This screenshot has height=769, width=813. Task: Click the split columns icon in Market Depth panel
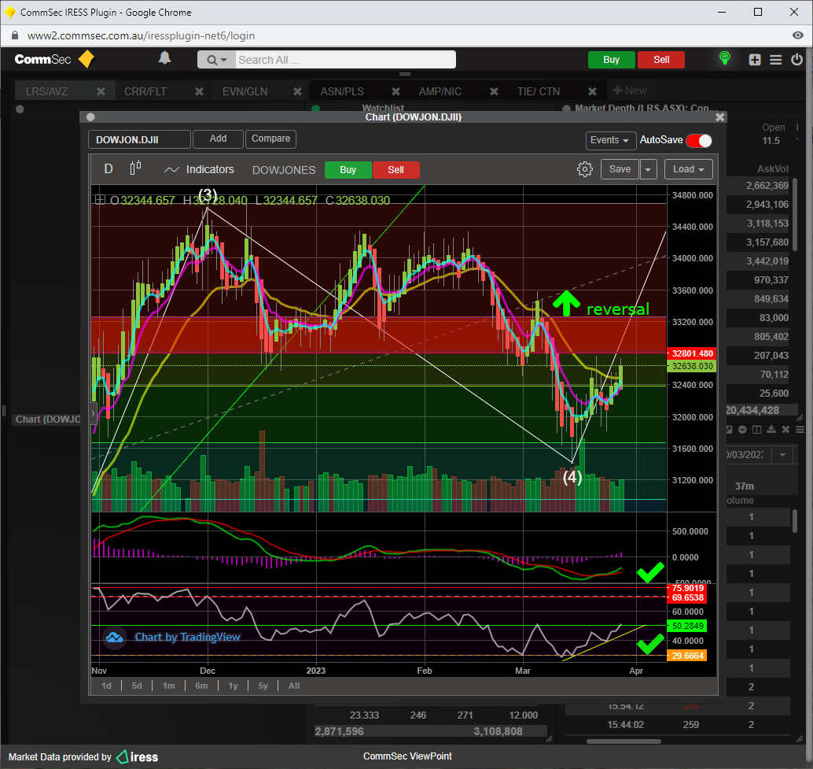pos(756,429)
